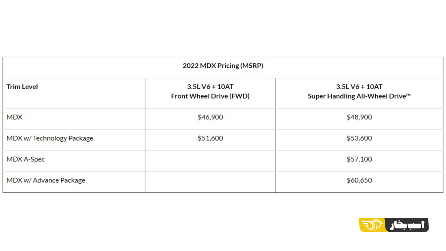Select the MDX A-Spec row label
The height and width of the screenshot is (251, 446).
(x=26, y=159)
